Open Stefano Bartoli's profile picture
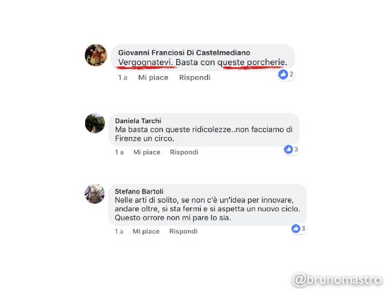The height and width of the screenshot is (289, 385). point(95,194)
